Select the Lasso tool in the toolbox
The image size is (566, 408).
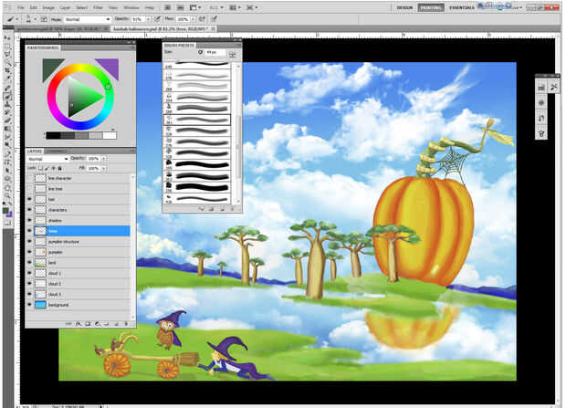[7, 54]
